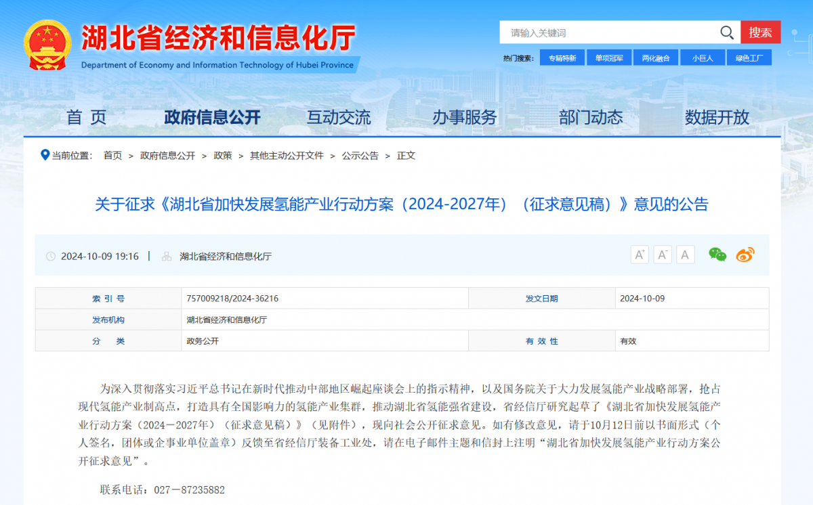Image resolution: width=813 pixels, height=505 pixels.
Task: Click the 政务公开 category cell
Action: coord(325,341)
